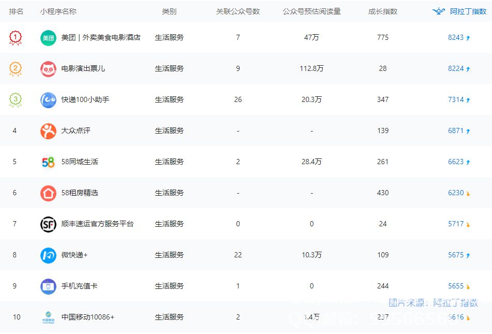Click the up arrow next to 6871
The width and height of the screenshot is (492, 334).
click(468, 132)
